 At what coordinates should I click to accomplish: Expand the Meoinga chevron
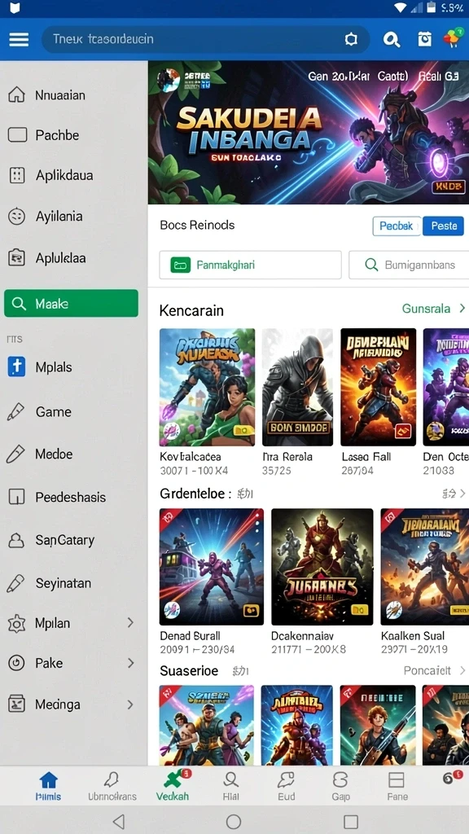pyautogui.click(x=130, y=705)
